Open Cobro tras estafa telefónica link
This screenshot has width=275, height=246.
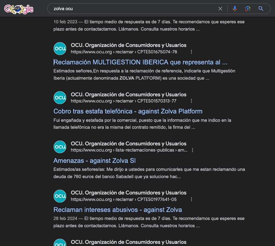pos(128,111)
